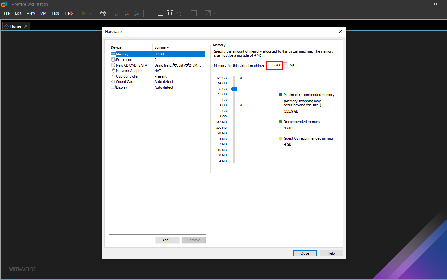Select the New CD/DVD (SATA) device

coord(158,65)
